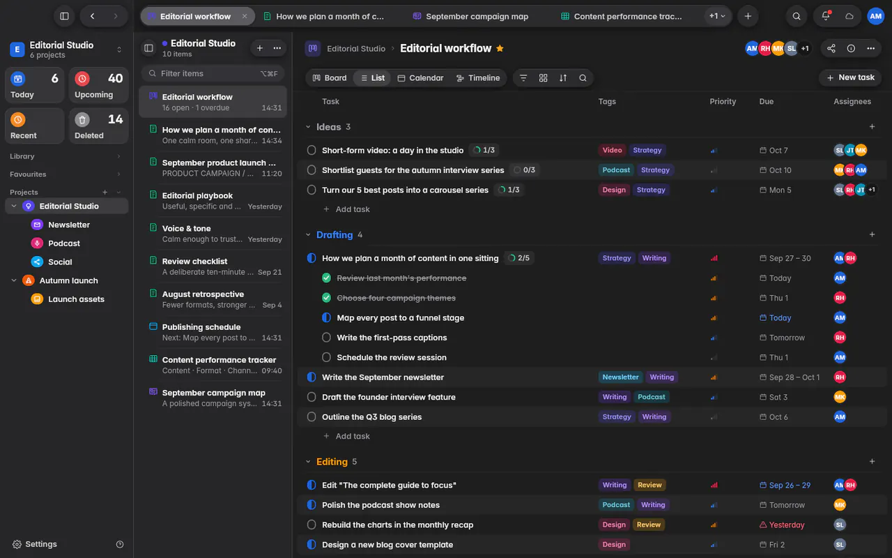The image size is (892, 558).
Task: Complete 'Schedule the review session'
Action: (326, 357)
